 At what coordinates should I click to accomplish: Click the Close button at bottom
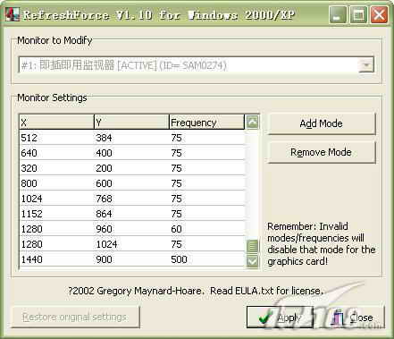click(x=352, y=318)
